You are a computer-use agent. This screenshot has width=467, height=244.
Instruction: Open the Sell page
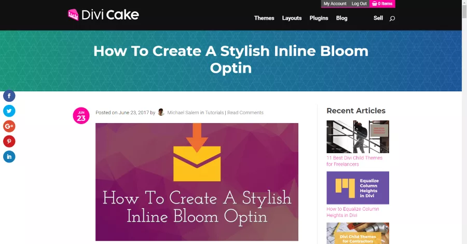(x=378, y=18)
